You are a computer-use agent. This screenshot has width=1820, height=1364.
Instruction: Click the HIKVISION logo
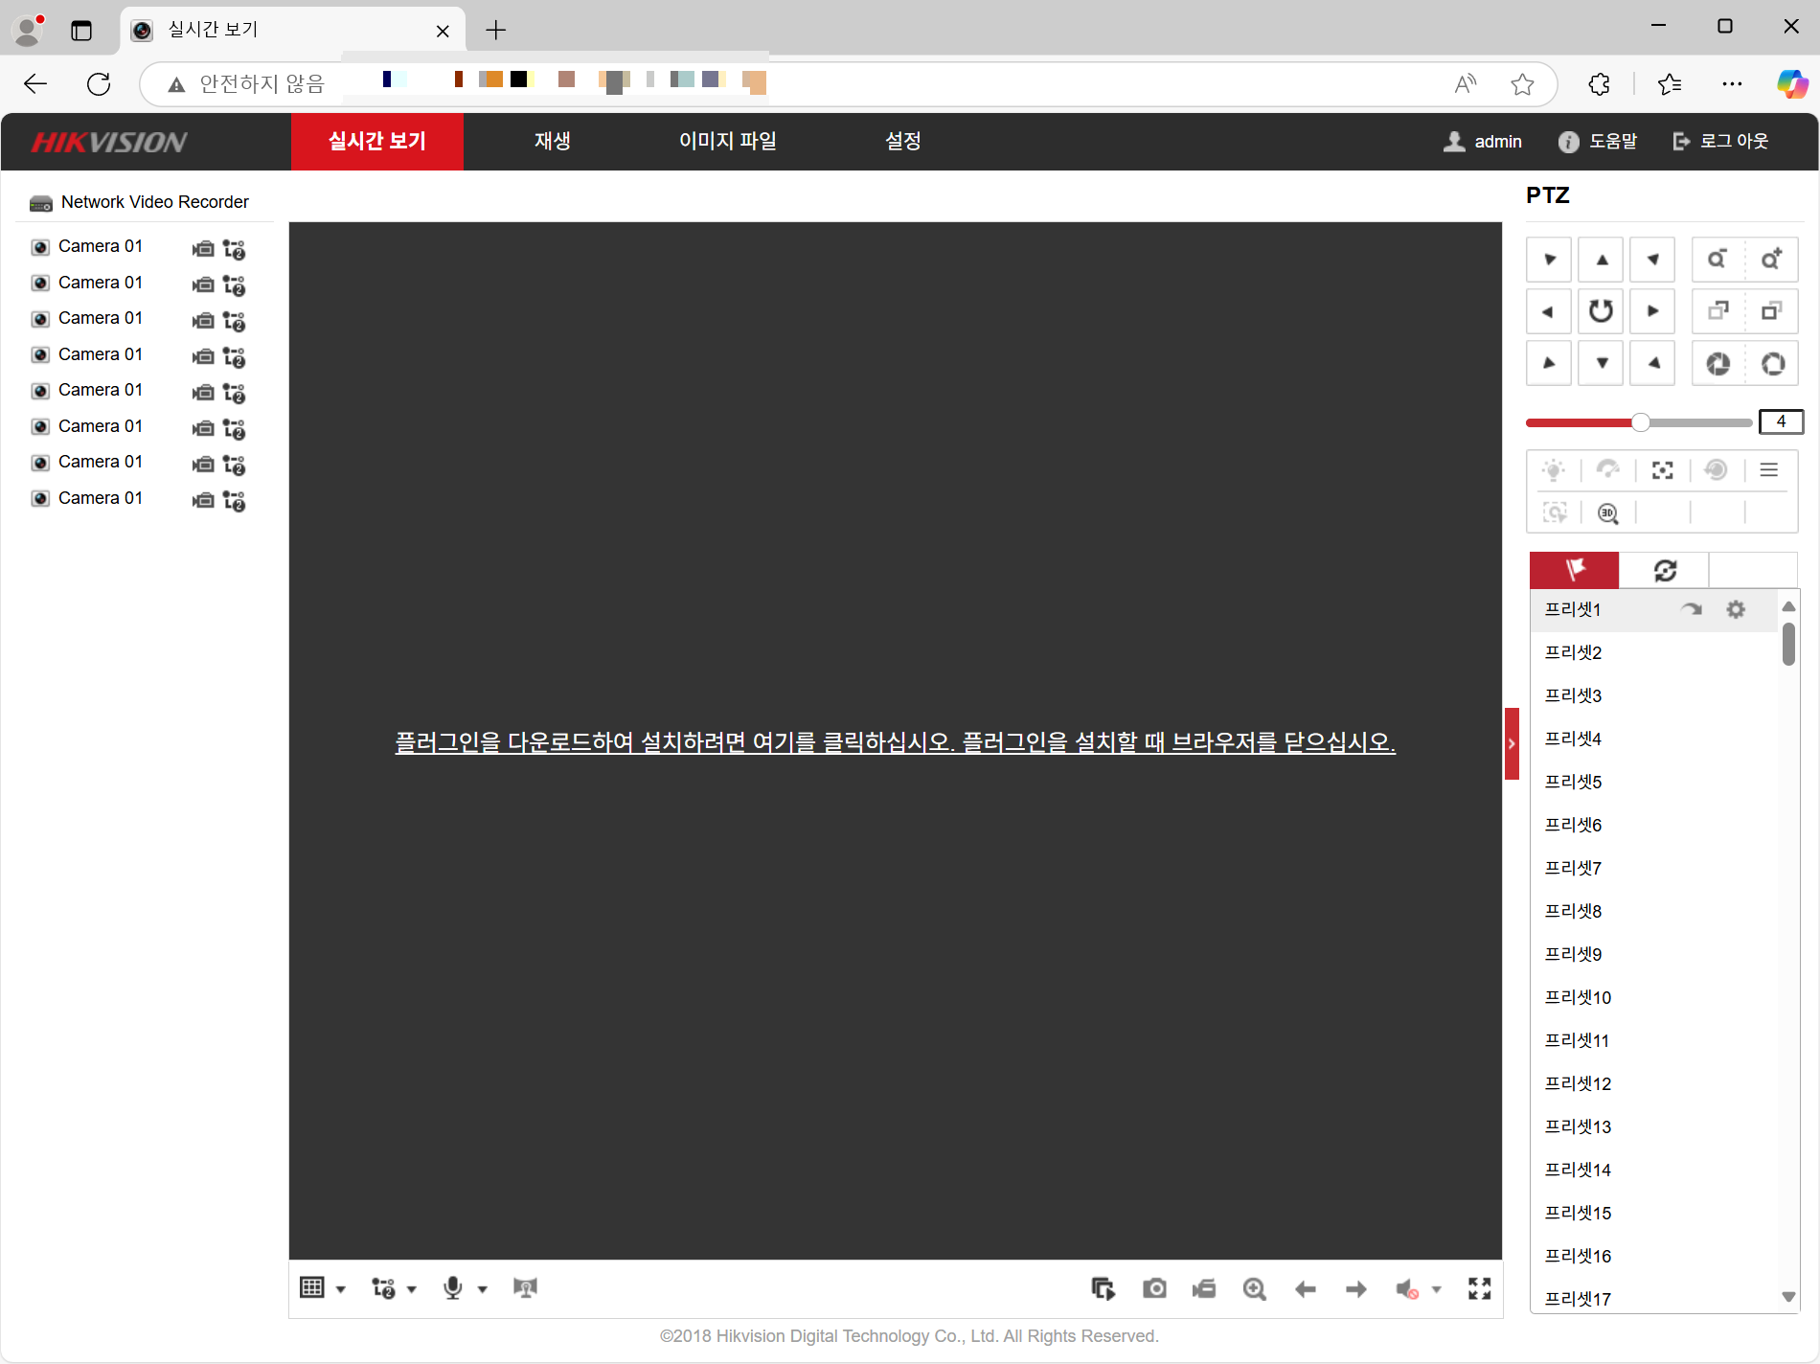point(109,142)
